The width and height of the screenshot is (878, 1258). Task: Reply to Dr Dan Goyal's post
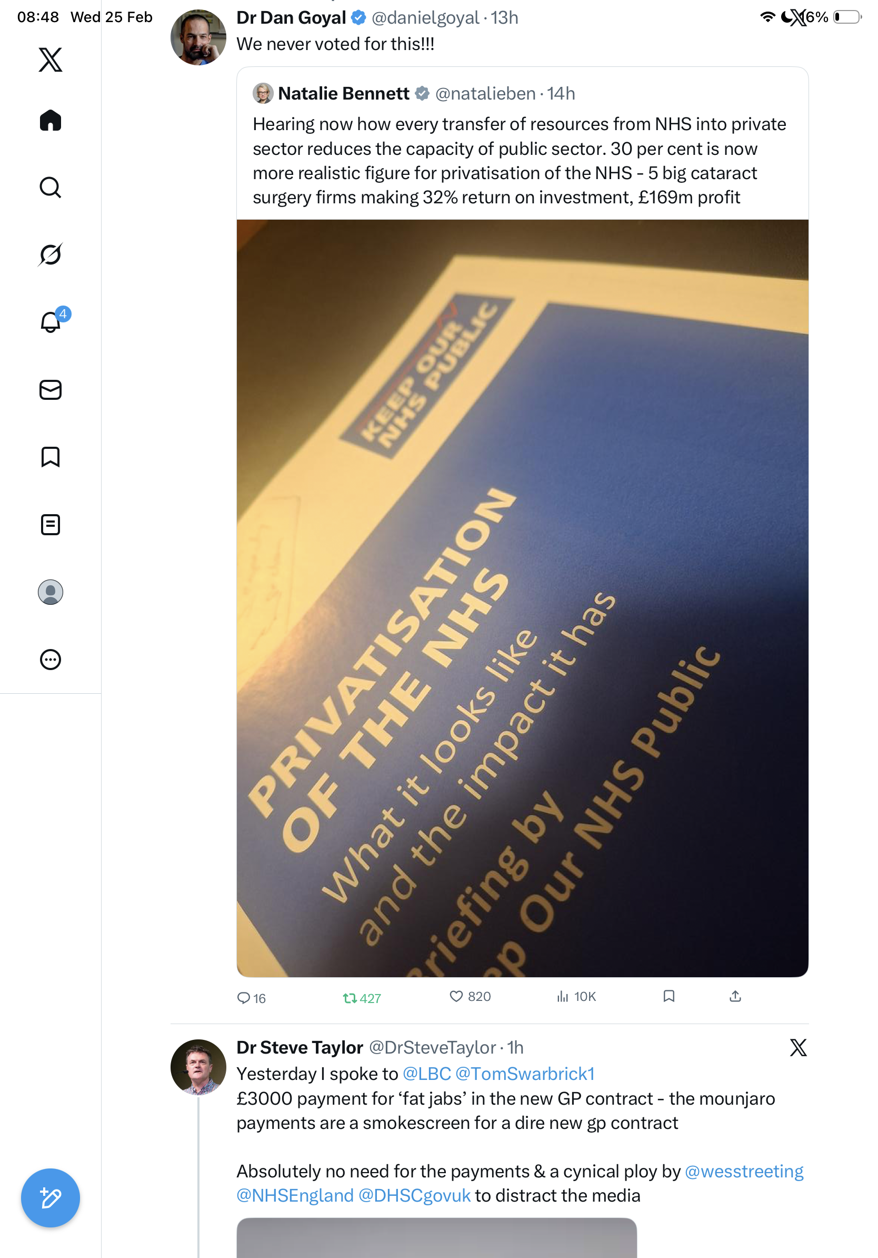click(251, 998)
